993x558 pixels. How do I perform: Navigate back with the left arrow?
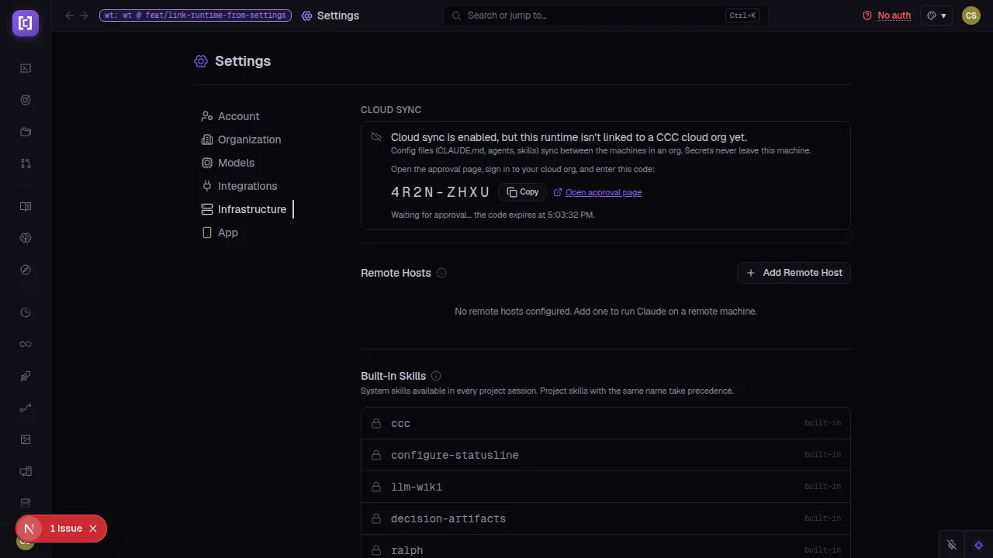pyautogui.click(x=70, y=15)
